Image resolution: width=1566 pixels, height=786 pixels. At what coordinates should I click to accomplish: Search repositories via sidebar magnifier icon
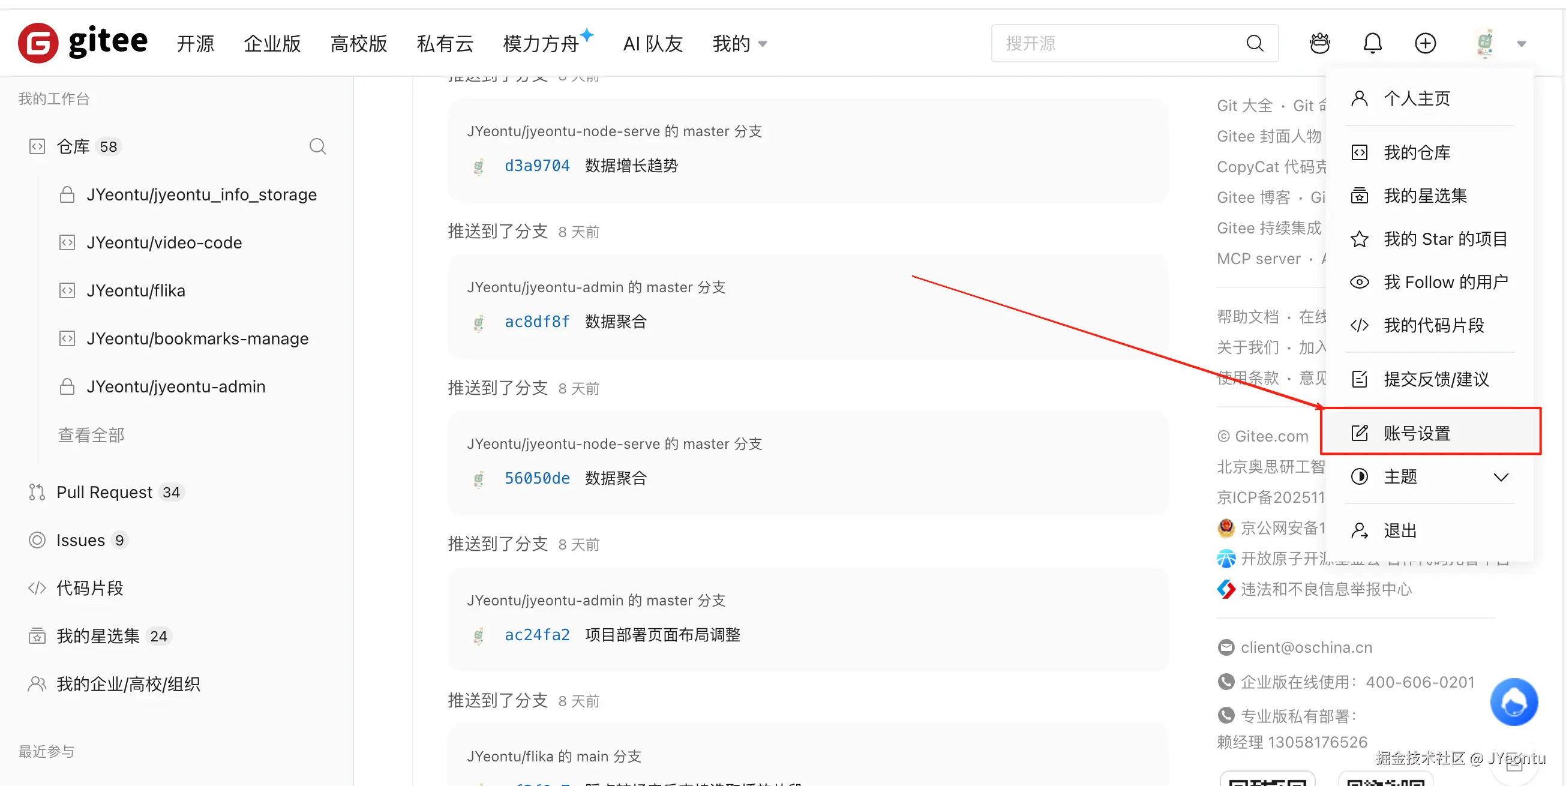317,146
